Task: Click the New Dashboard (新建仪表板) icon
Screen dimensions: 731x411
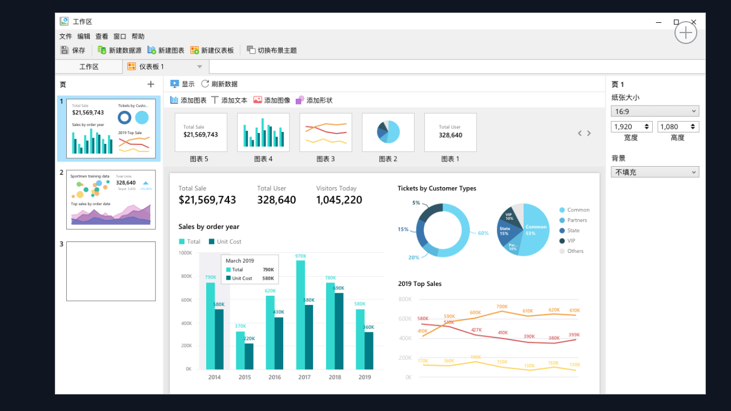Action: pos(195,50)
